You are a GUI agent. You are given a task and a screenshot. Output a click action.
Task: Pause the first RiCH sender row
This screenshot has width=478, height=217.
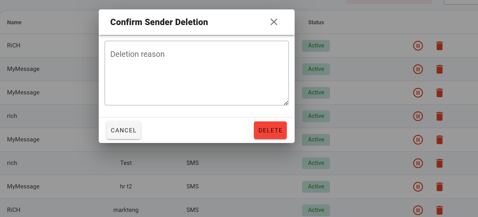[418, 46]
